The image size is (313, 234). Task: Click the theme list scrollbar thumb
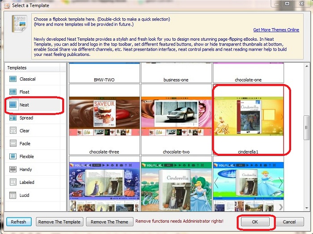click(306, 128)
